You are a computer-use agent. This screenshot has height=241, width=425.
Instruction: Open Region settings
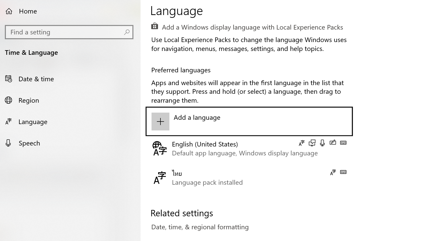(29, 100)
